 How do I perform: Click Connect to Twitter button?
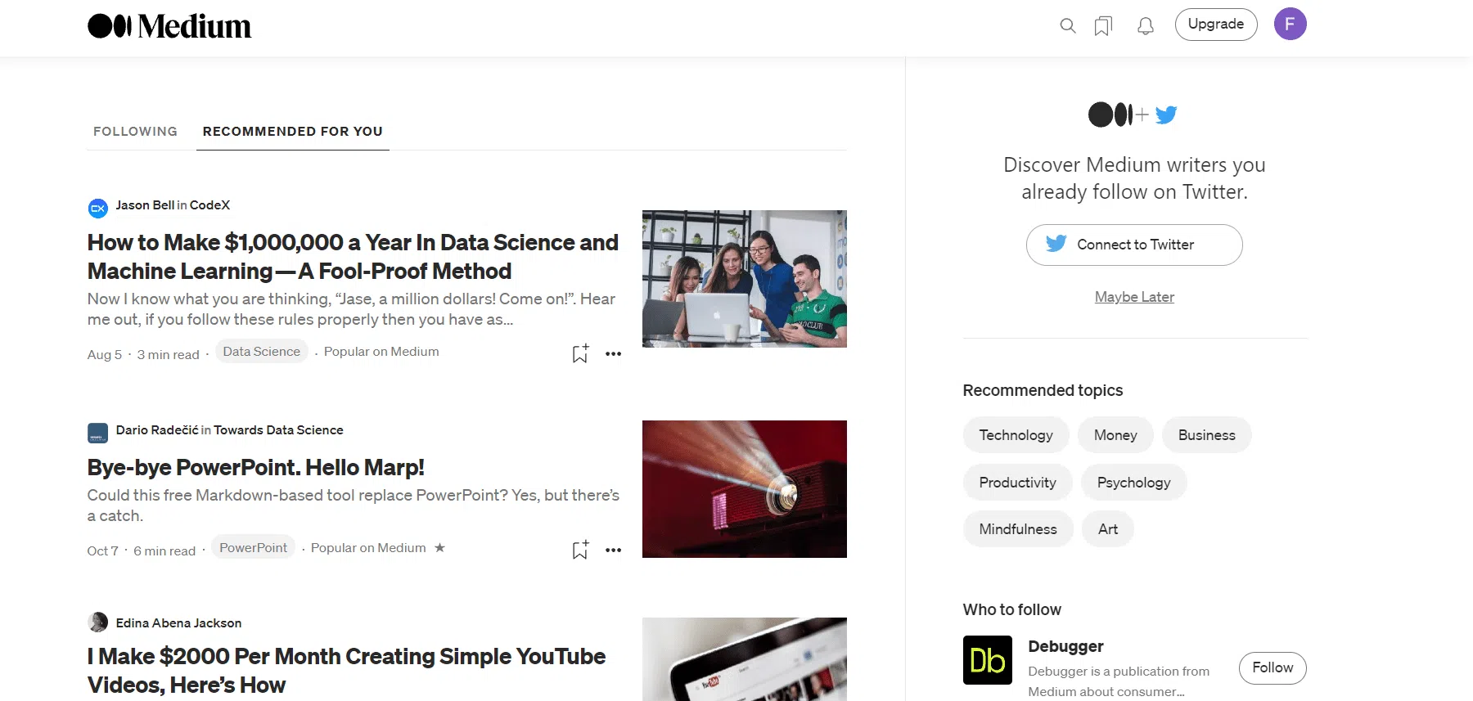pyautogui.click(x=1134, y=245)
